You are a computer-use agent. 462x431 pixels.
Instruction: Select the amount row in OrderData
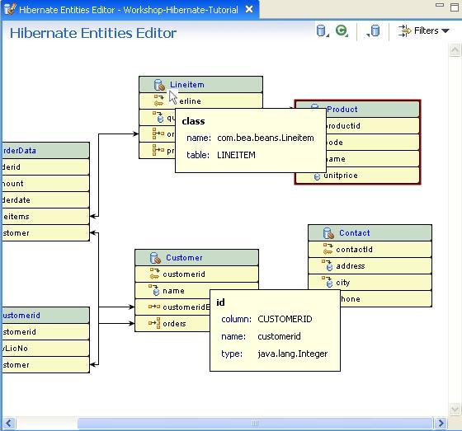coord(45,184)
